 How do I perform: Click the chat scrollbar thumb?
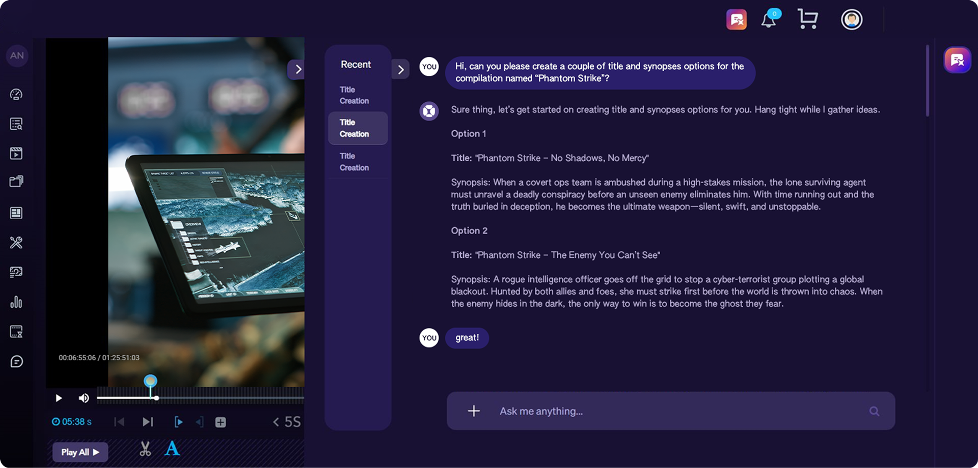click(928, 81)
